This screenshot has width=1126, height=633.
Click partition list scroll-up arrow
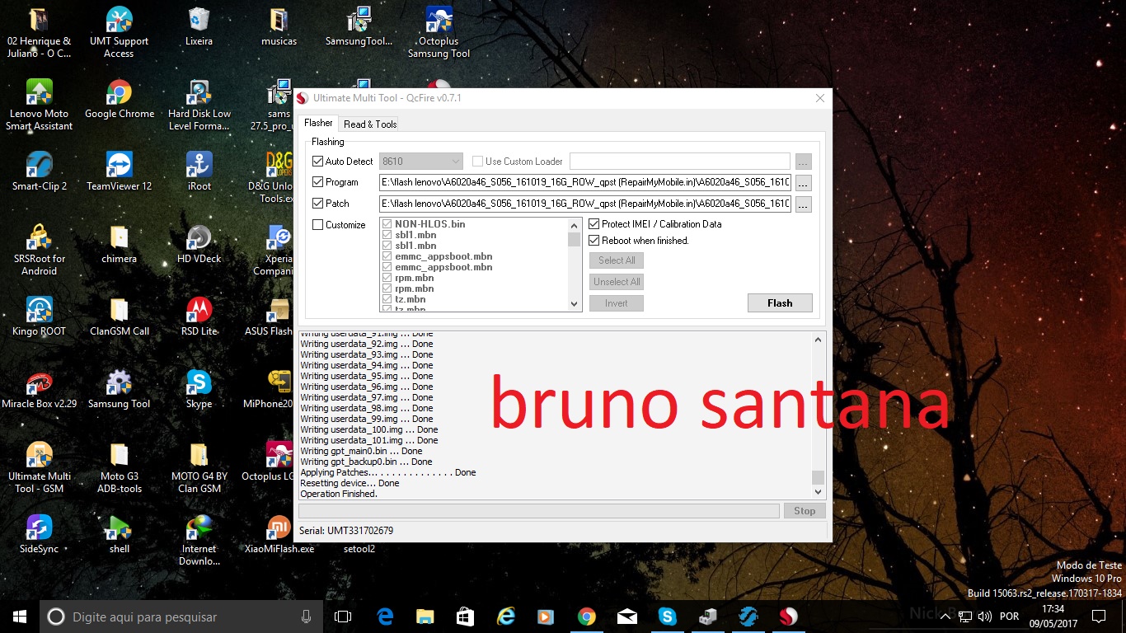pyautogui.click(x=575, y=225)
